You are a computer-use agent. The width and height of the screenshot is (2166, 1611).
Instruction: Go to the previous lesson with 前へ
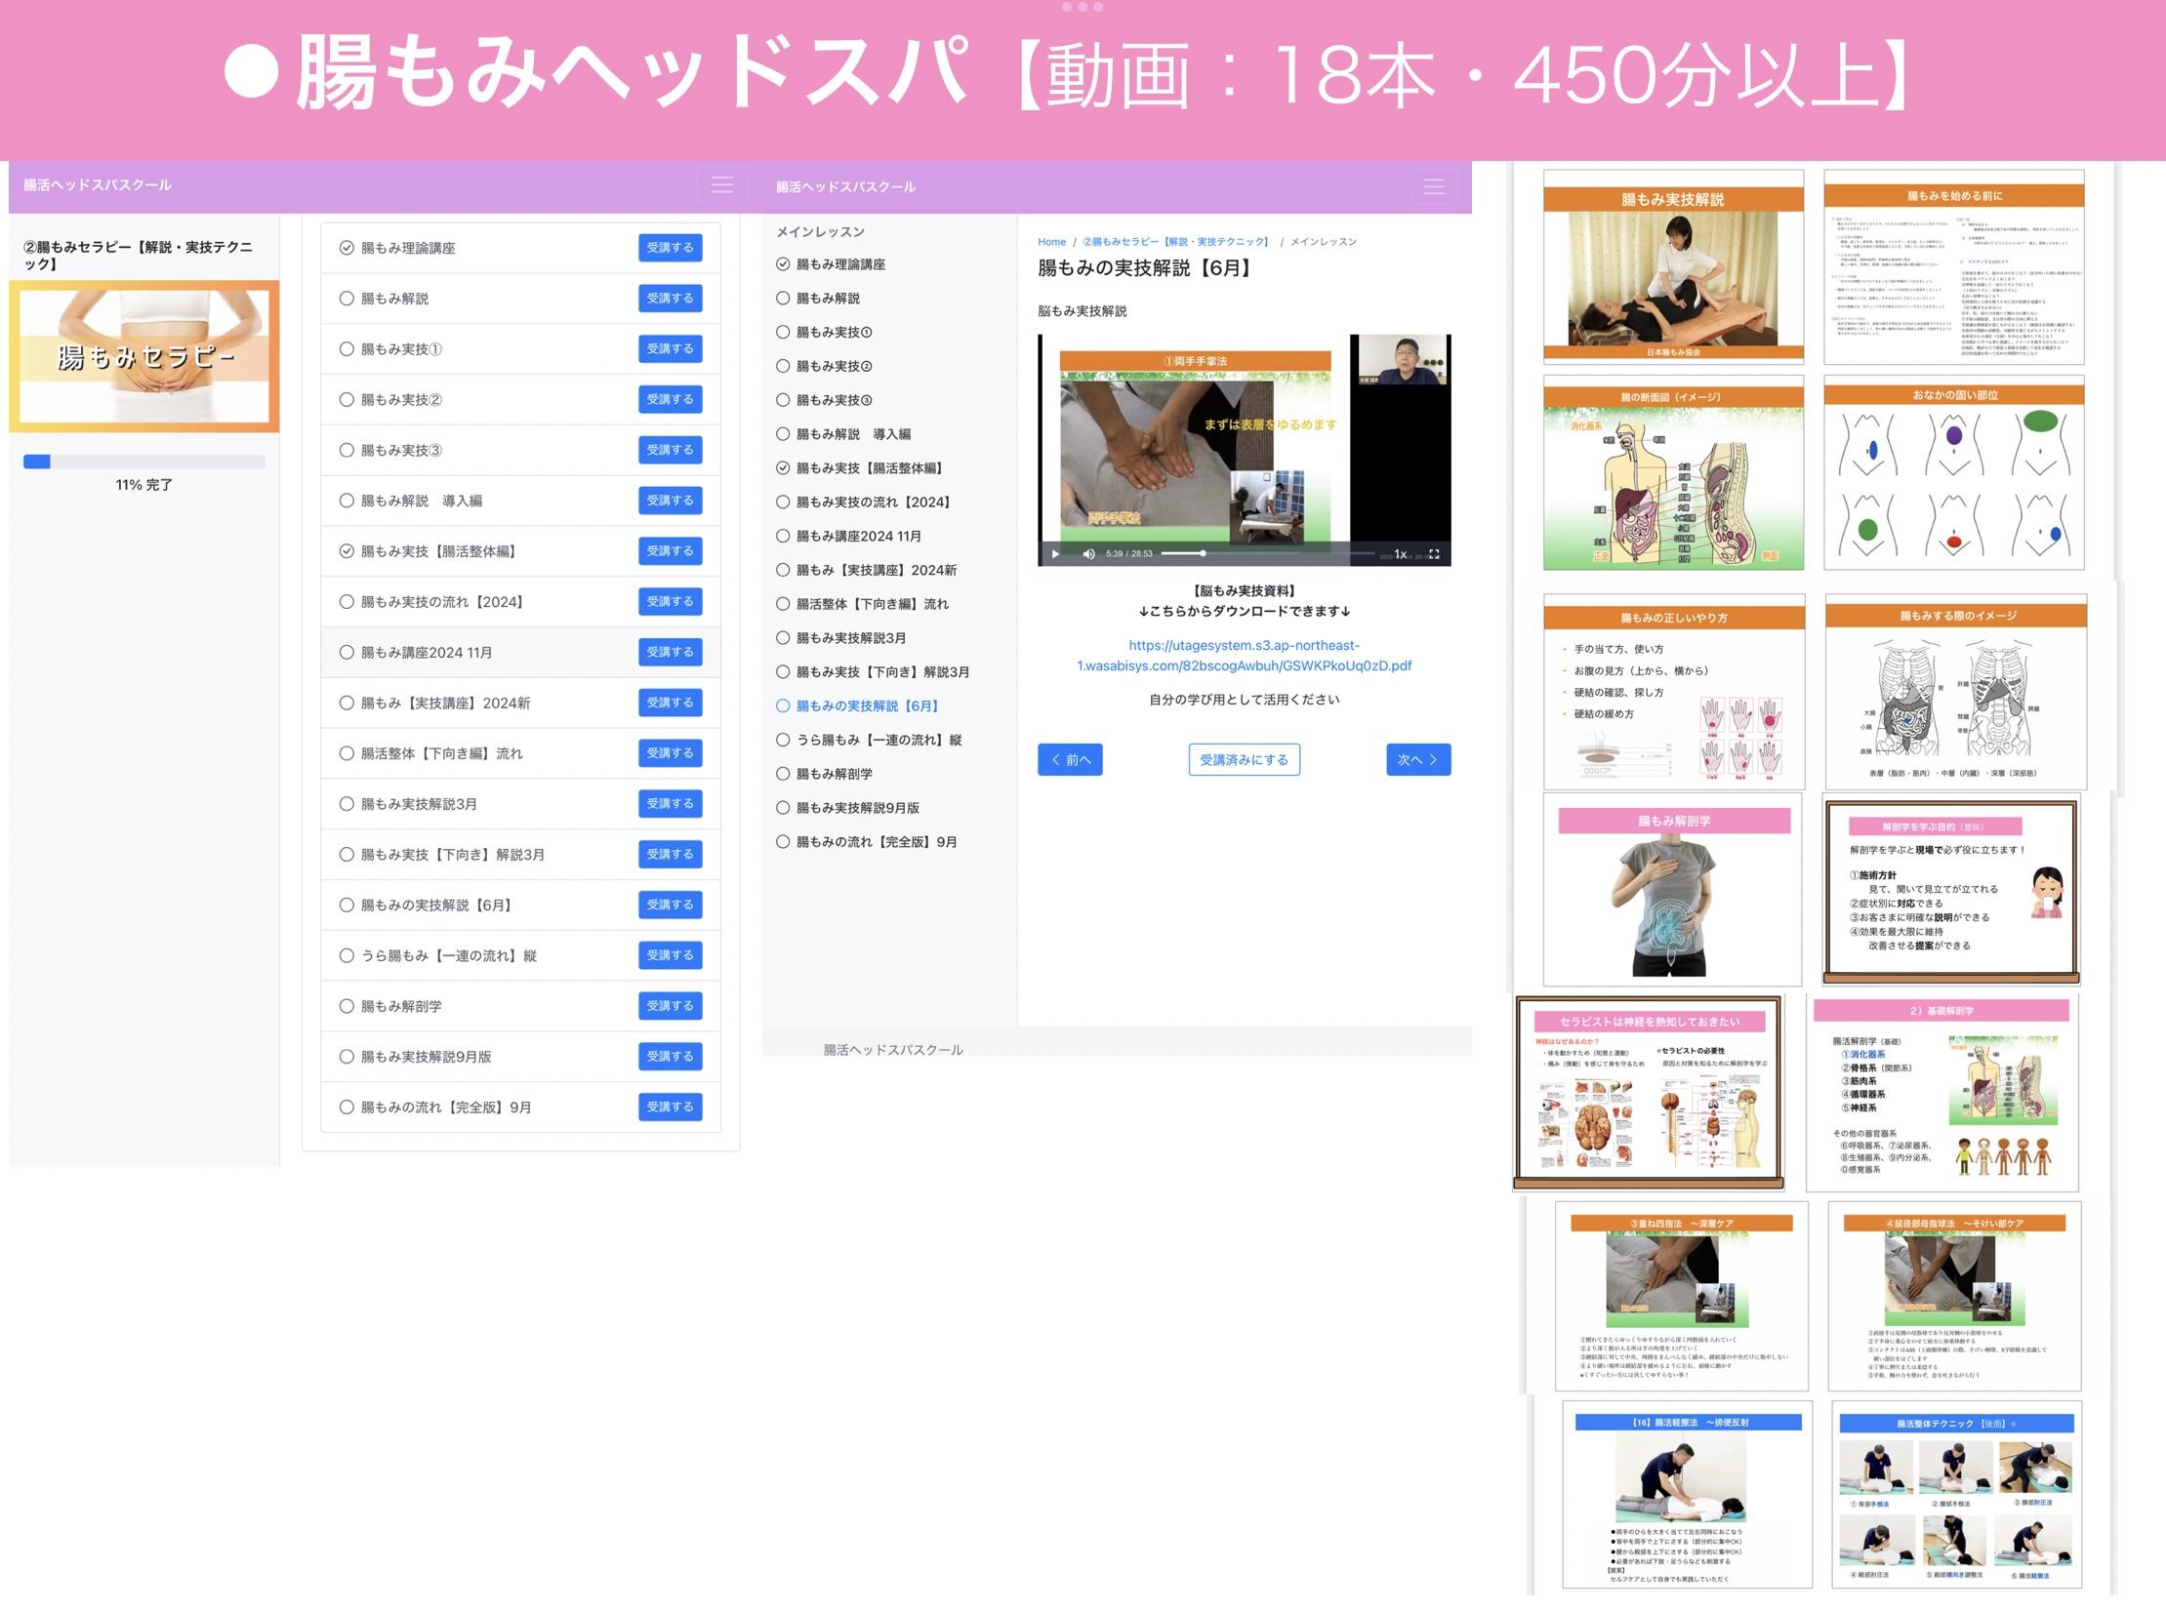[x=1070, y=759]
